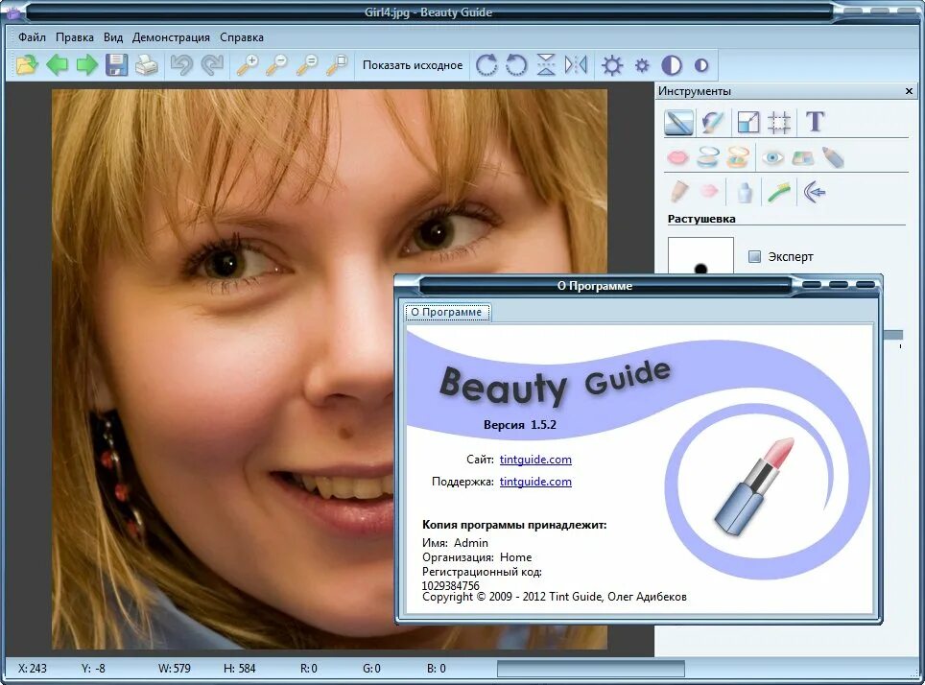Select the eyeshadow palette tool
This screenshot has width=925, height=685.
click(x=802, y=157)
